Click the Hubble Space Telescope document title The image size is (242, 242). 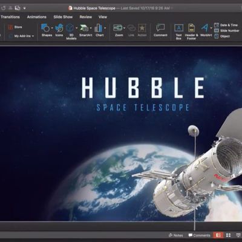pyautogui.click(x=94, y=8)
